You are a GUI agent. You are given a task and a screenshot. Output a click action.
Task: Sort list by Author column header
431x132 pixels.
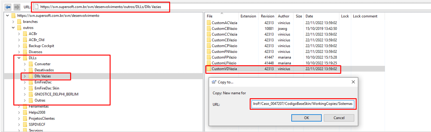pyautogui.click(x=283, y=16)
